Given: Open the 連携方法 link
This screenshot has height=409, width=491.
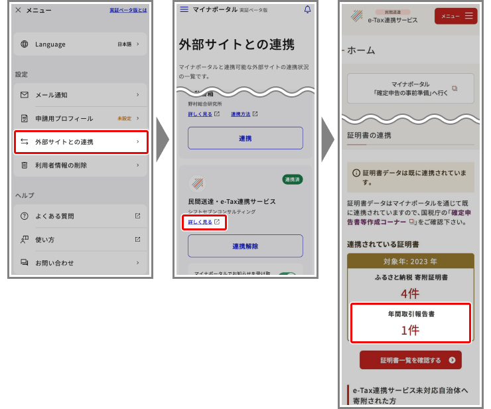Looking at the screenshot, I should pos(240,114).
